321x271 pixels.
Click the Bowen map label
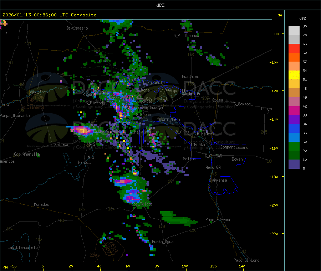(x=237, y=159)
